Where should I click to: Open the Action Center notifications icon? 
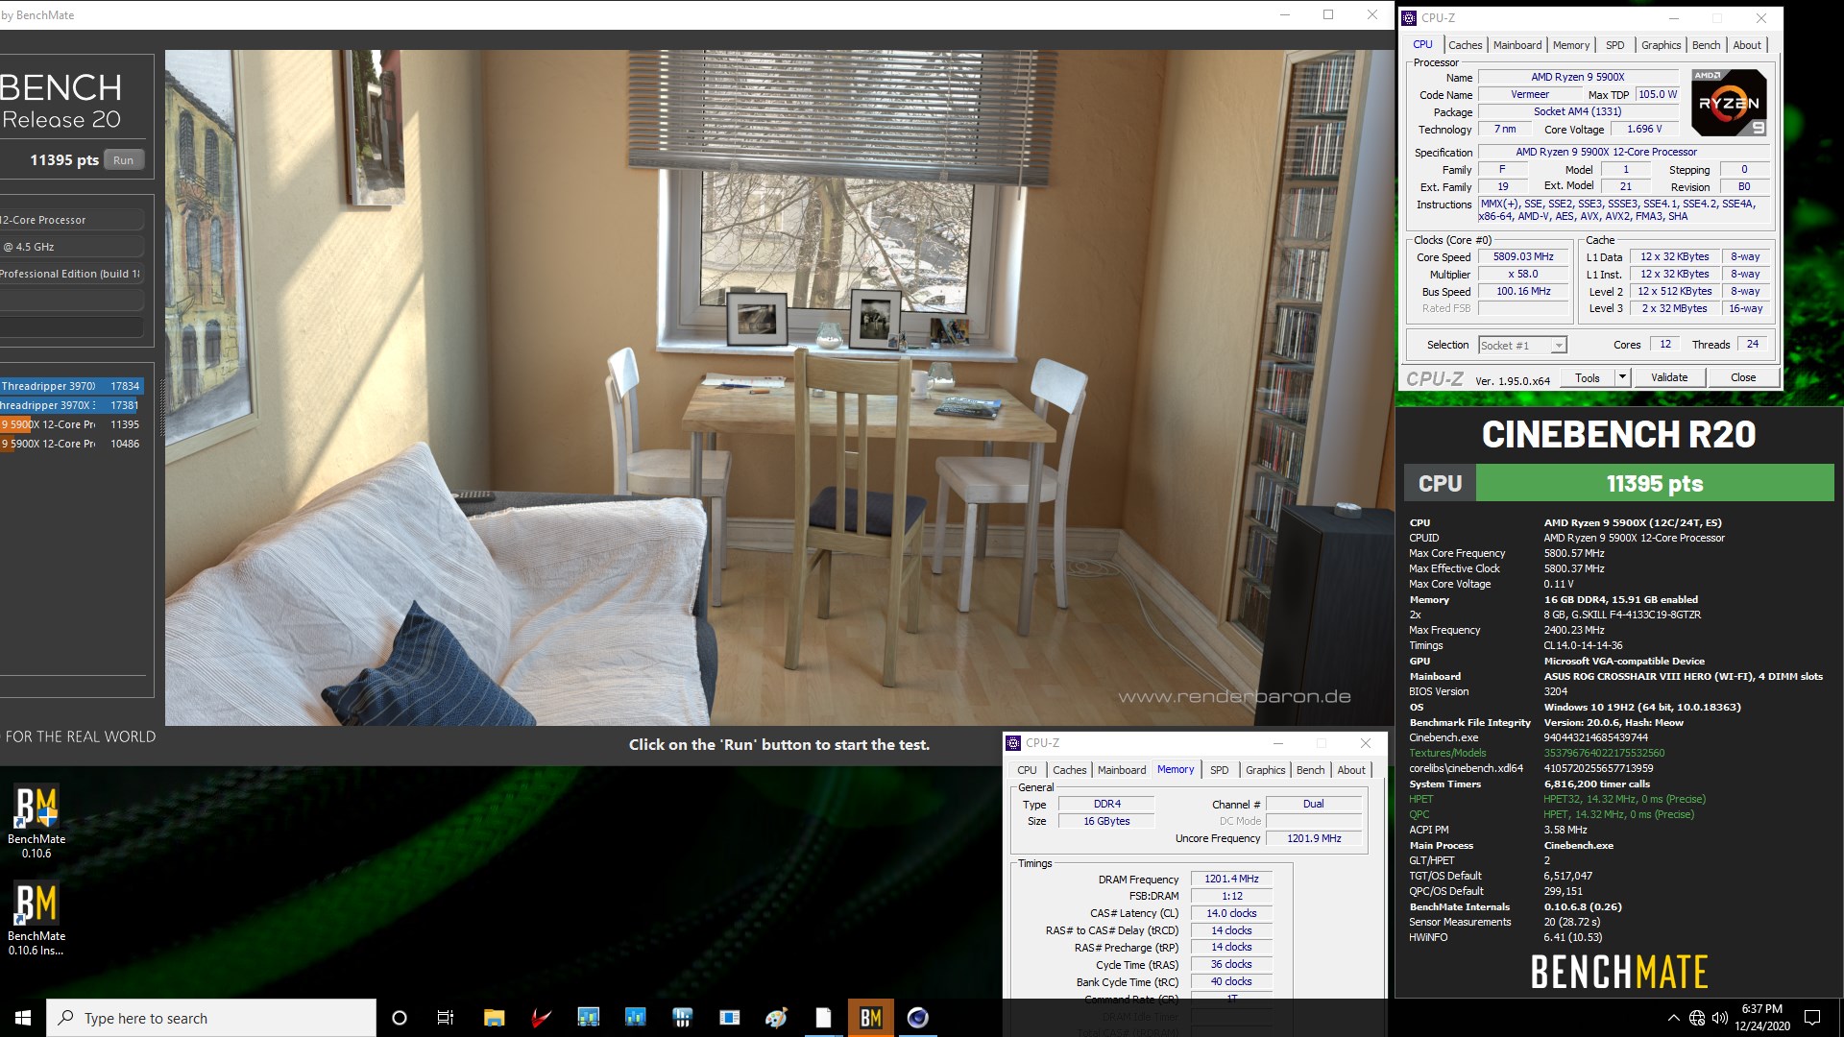(x=1812, y=1018)
